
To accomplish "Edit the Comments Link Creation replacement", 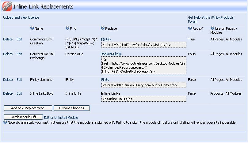I will (x=19, y=39).
